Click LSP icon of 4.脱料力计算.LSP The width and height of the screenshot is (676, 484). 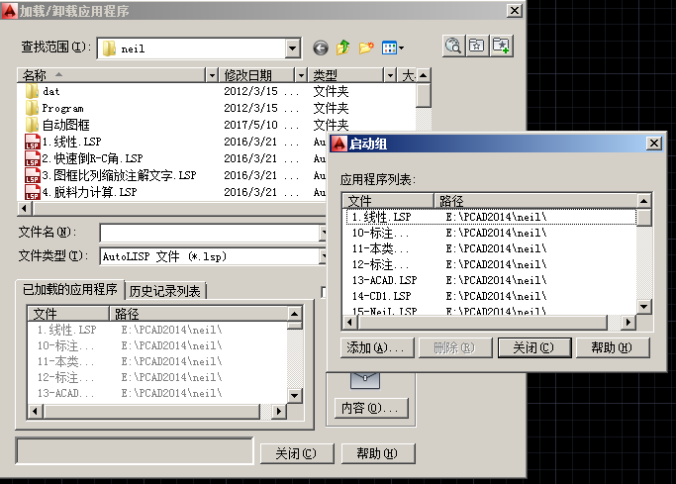[33, 192]
